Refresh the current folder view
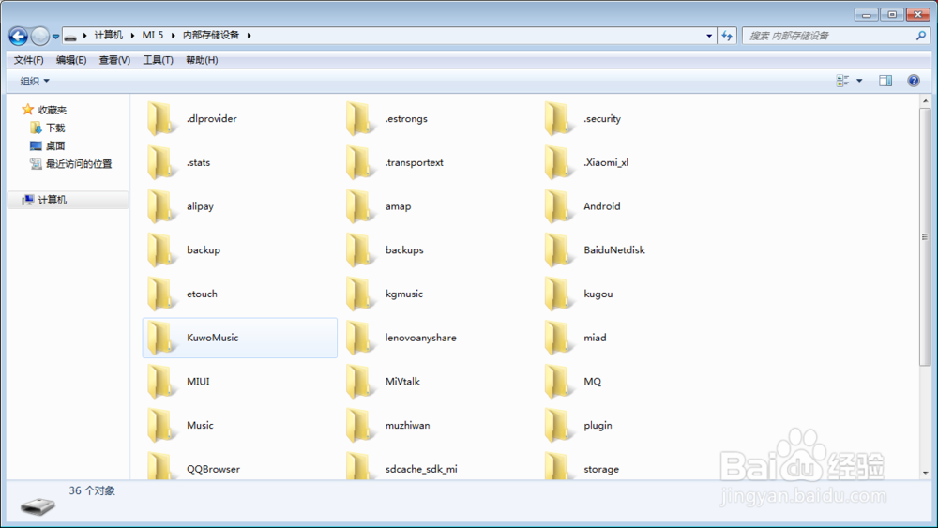Screen dimensions: 938x528 pyautogui.click(x=727, y=36)
